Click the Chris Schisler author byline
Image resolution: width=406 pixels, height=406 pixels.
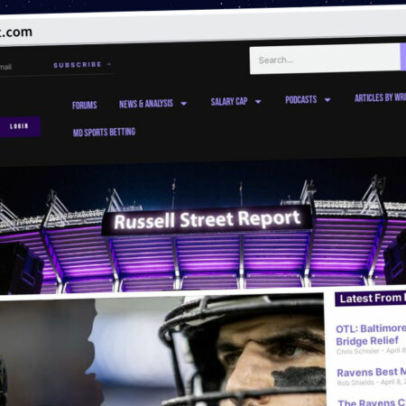(358, 351)
